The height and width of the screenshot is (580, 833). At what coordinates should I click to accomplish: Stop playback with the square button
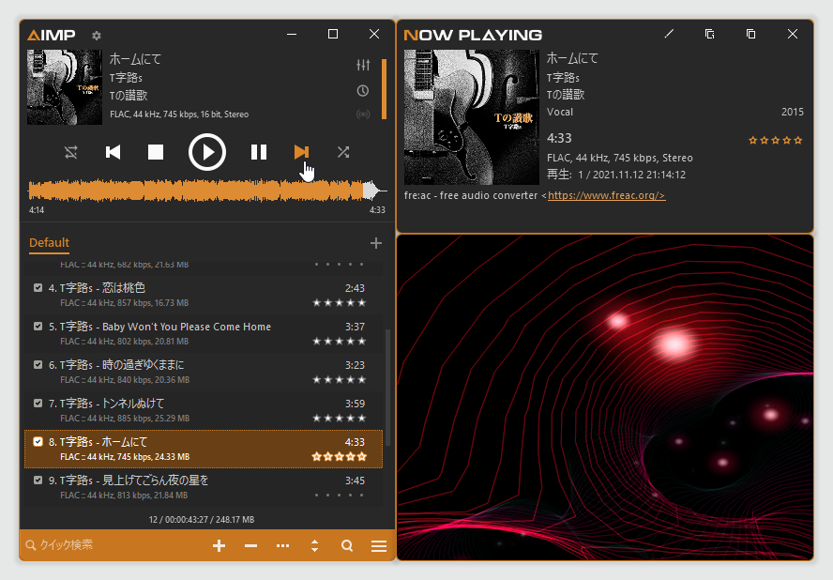pyautogui.click(x=155, y=153)
